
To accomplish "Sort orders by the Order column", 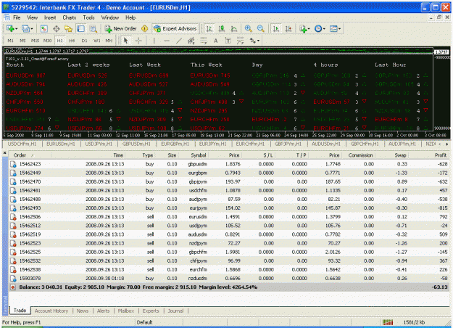I will point(20,155).
